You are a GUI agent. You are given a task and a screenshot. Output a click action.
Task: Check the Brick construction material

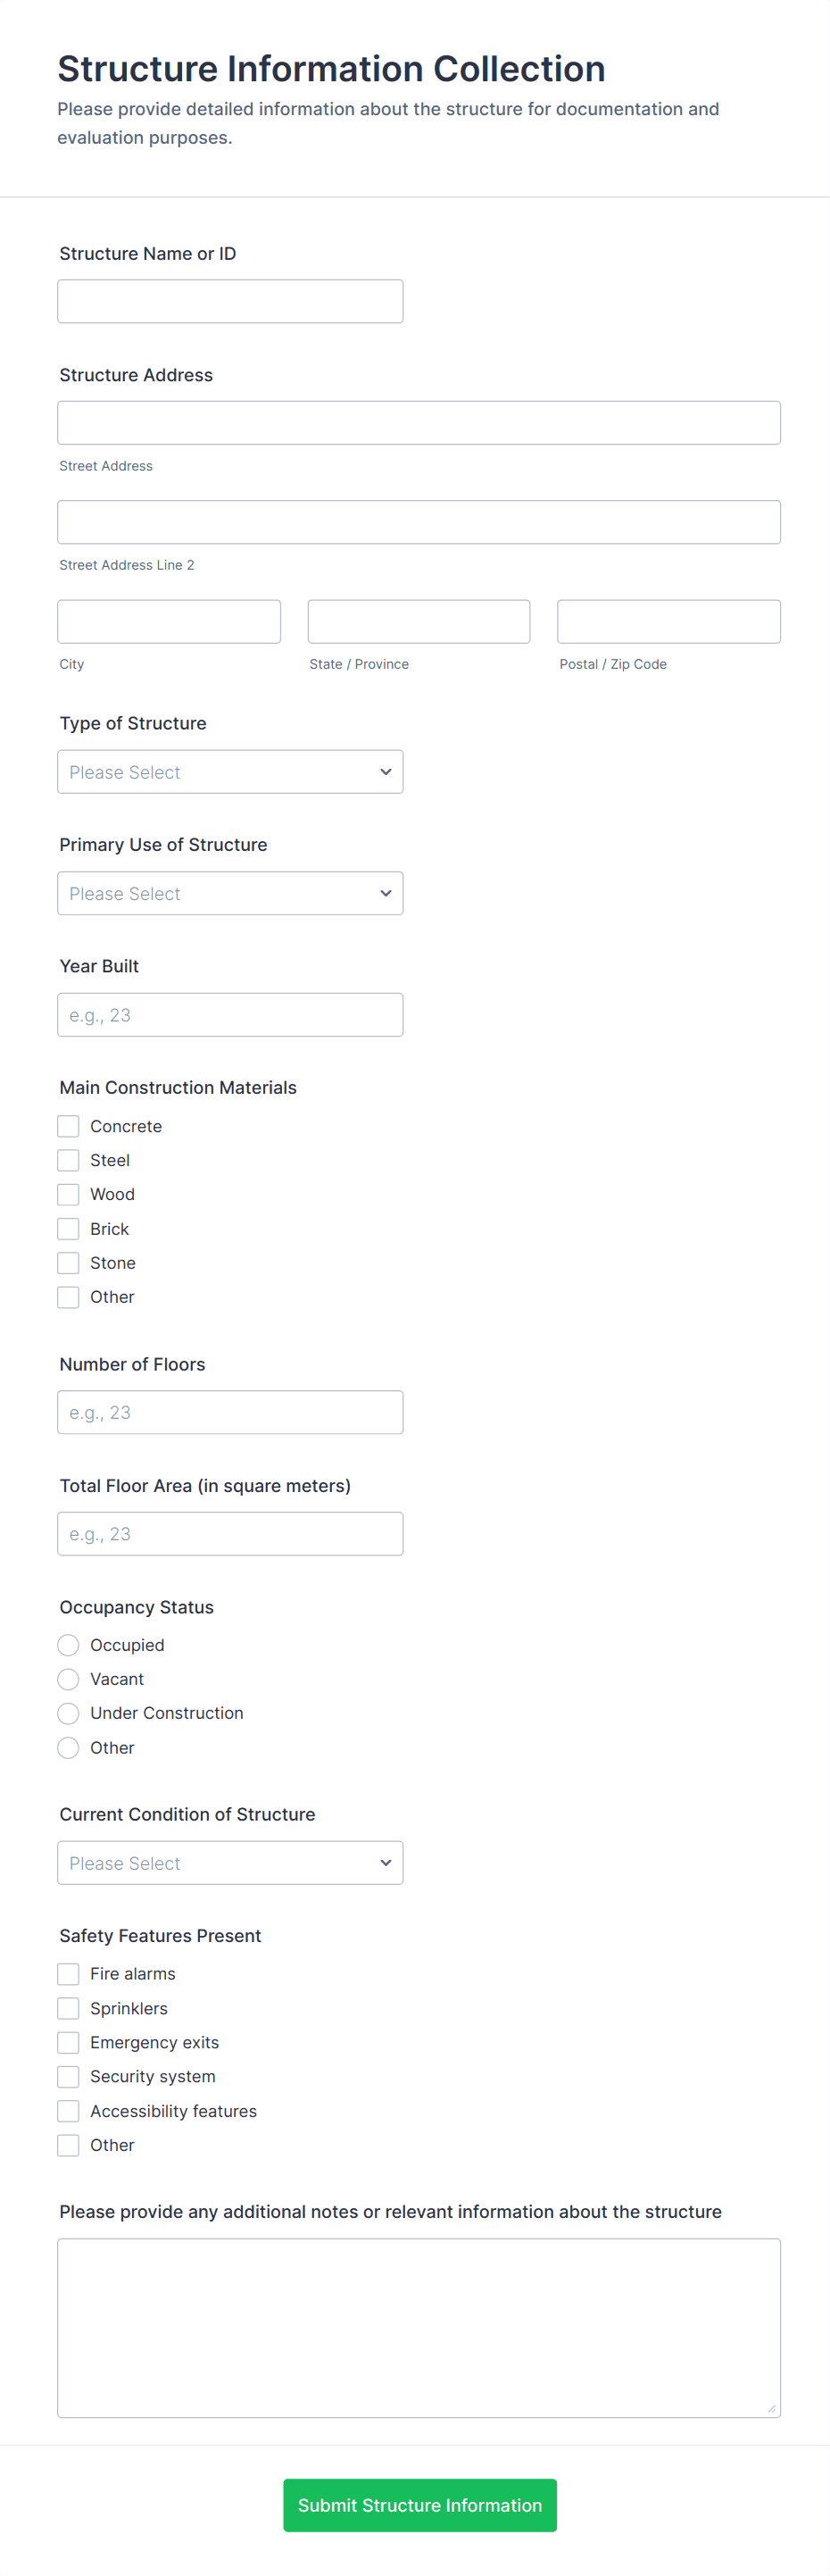(x=68, y=1228)
